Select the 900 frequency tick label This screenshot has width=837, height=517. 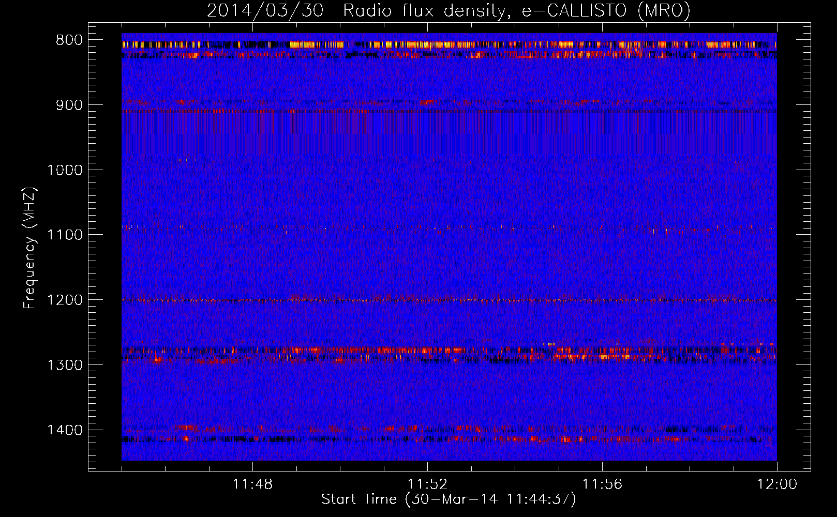point(69,105)
